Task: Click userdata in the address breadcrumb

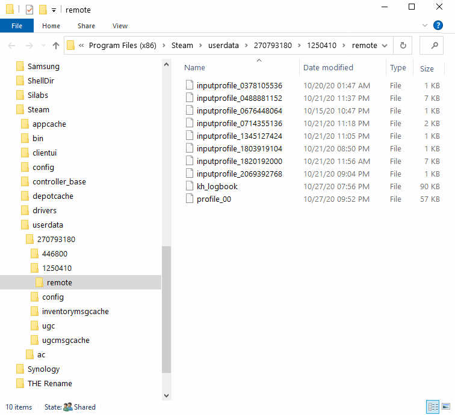Action: coord(224,46)
